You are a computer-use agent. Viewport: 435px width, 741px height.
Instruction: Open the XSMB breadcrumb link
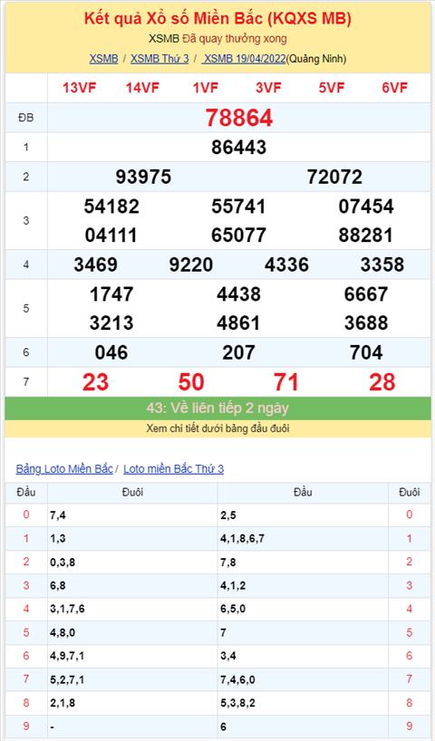[x=103, y=59]
